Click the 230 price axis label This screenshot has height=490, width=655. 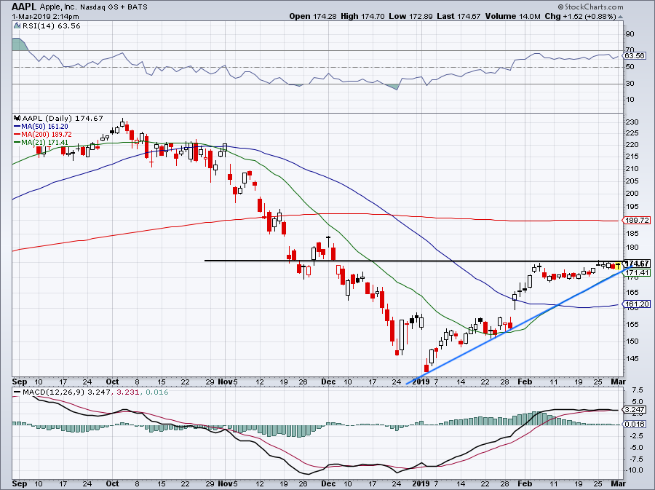[x=632, y=122]
